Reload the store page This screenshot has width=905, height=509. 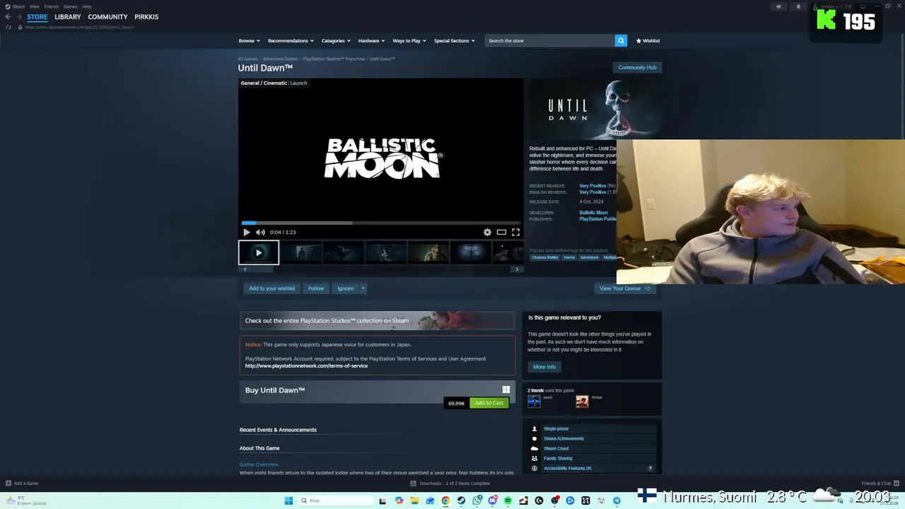(x=8, y=27)
